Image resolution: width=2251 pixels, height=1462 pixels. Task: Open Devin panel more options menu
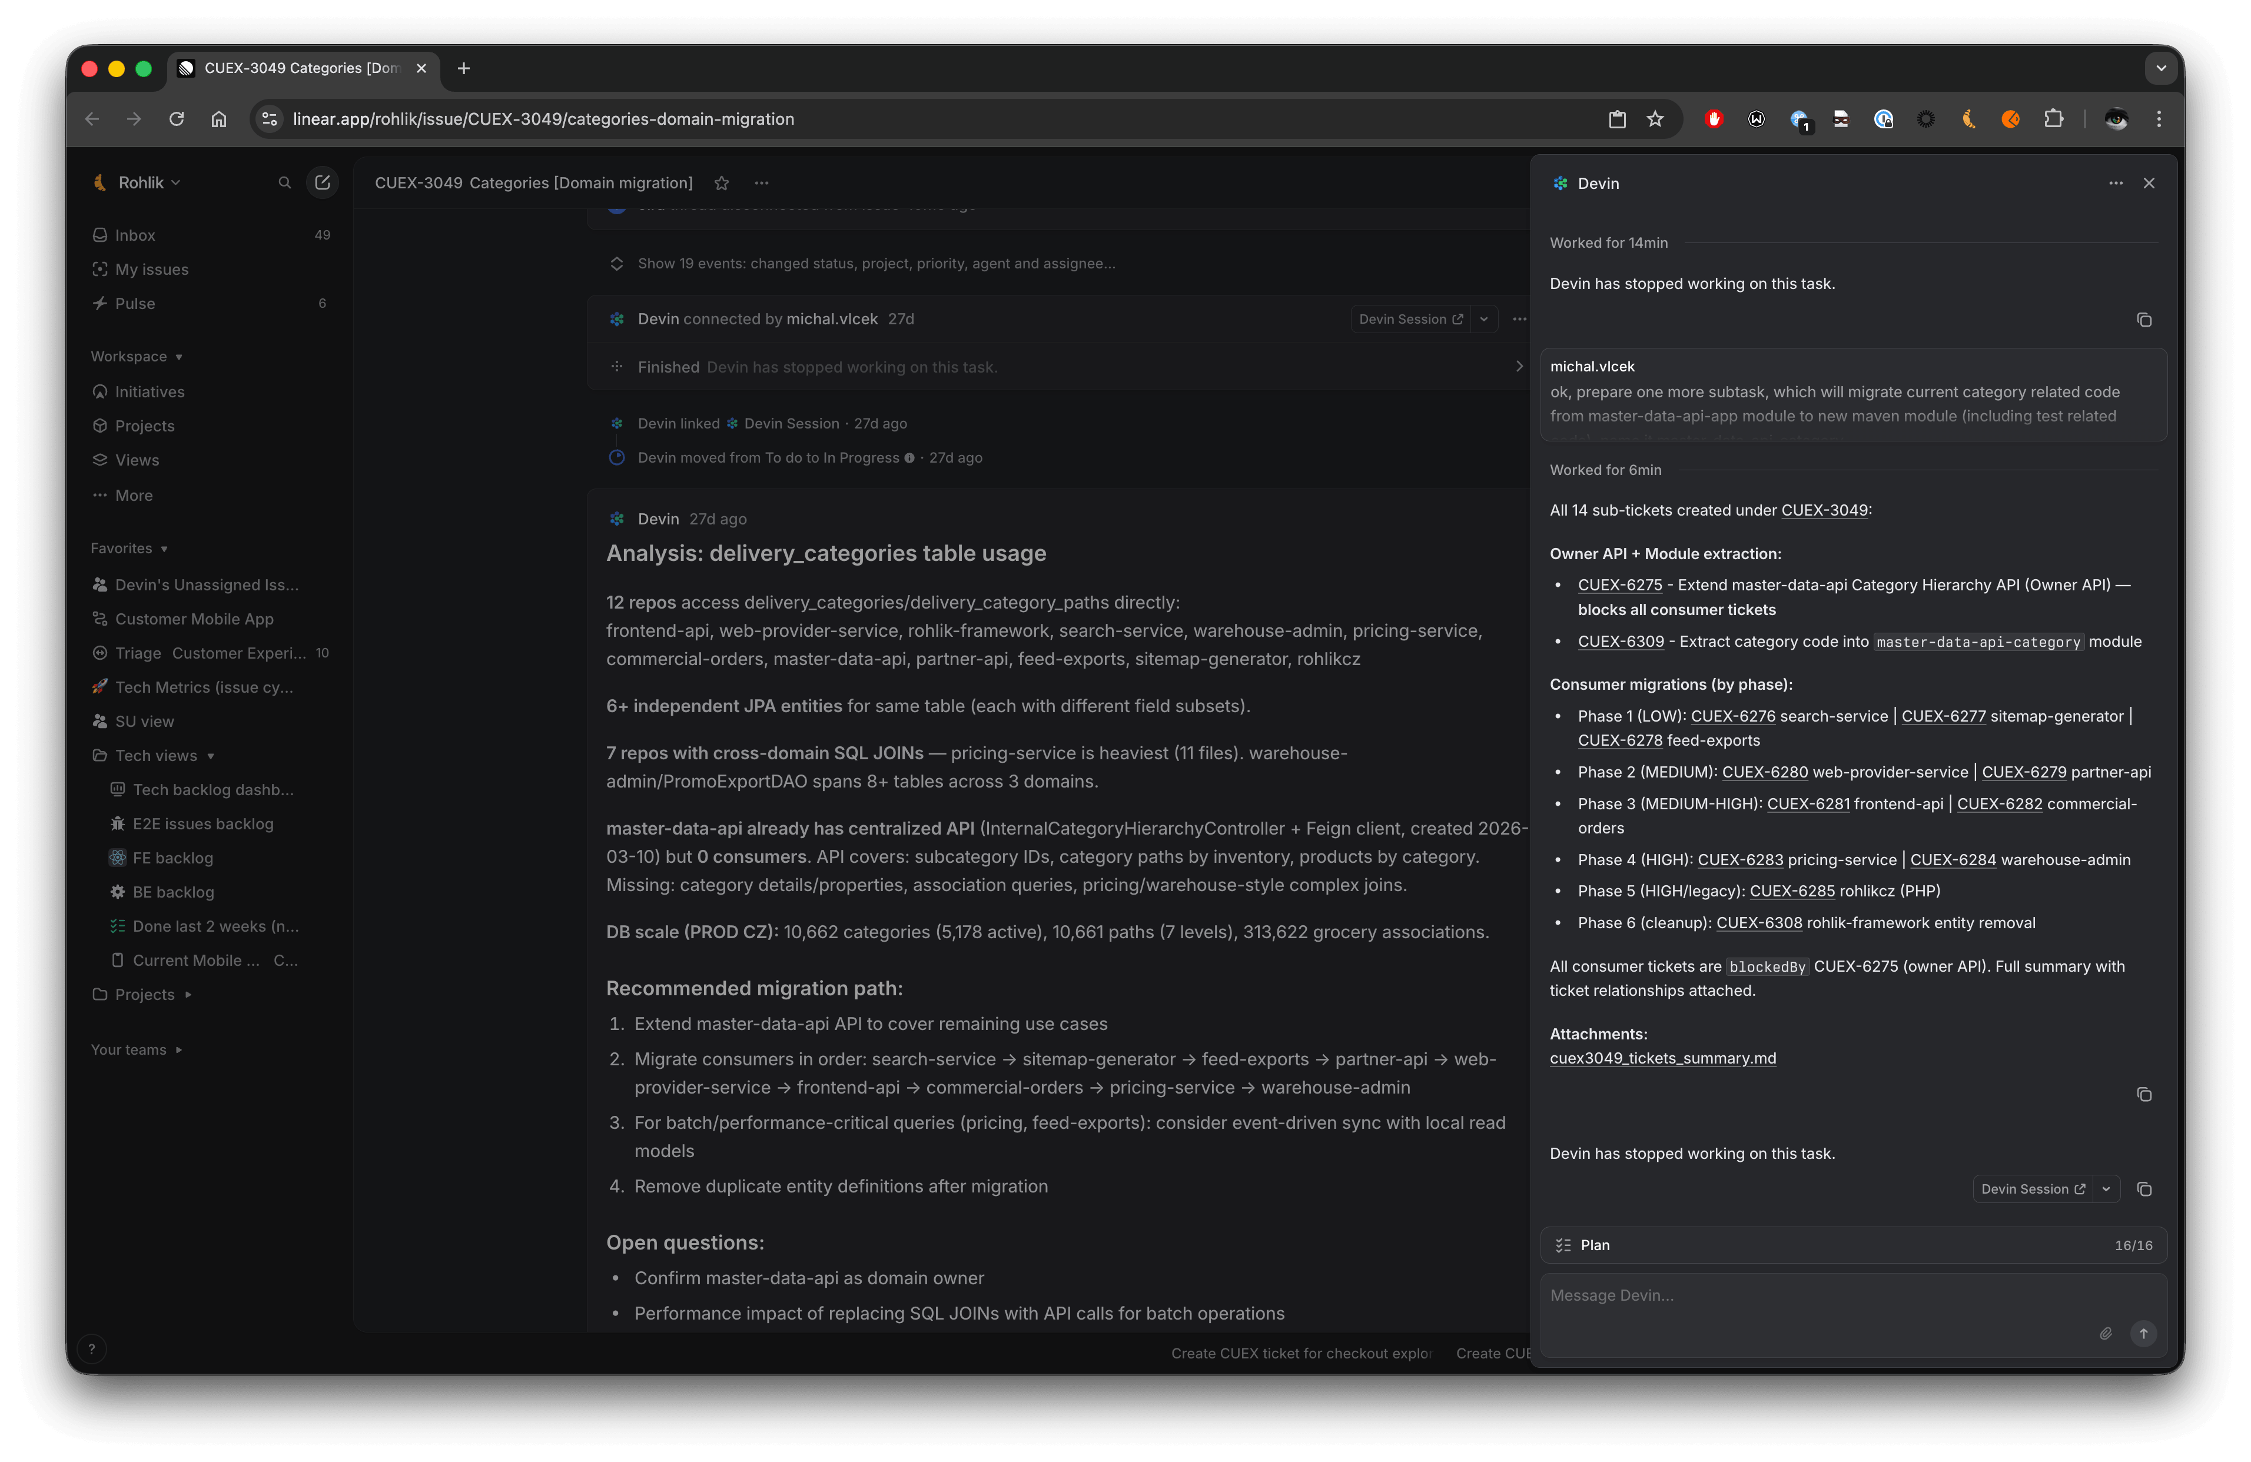tap(2116, 184)
